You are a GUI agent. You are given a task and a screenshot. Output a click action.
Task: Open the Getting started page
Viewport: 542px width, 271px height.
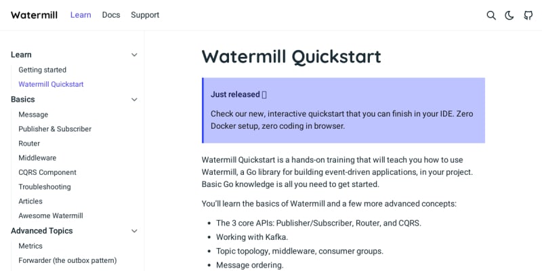[42, 70]
